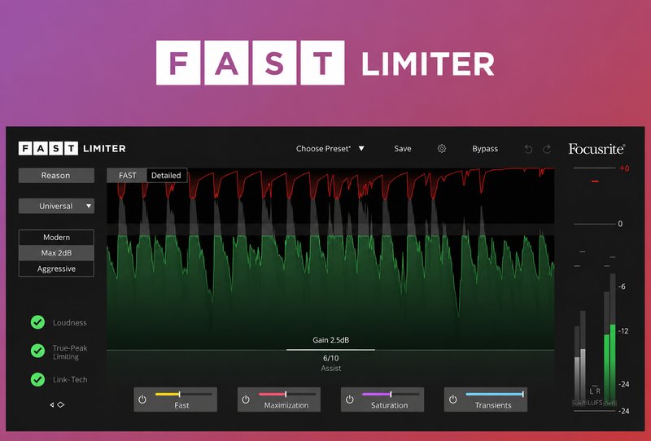Click the Gain 2.5dB assist slider bar
This screenshot has width=651, height=441.
pos(330,350)
